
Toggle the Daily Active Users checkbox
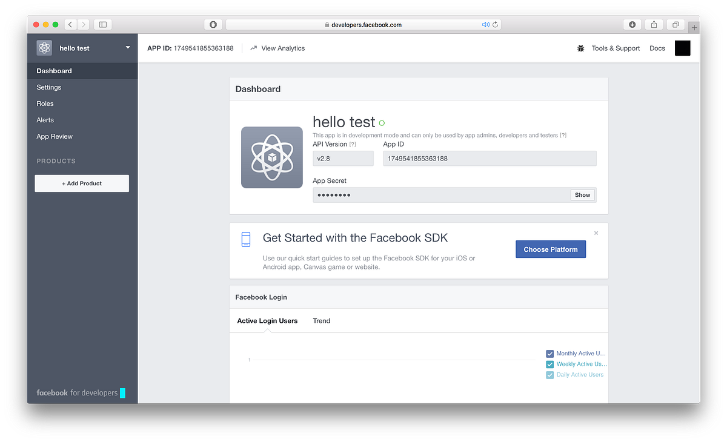pos(549,374)
